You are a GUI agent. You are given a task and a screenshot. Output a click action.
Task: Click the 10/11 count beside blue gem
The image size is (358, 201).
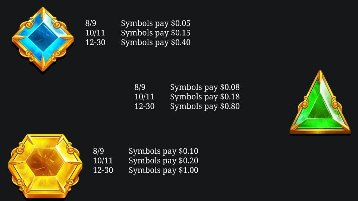(95, 33)
